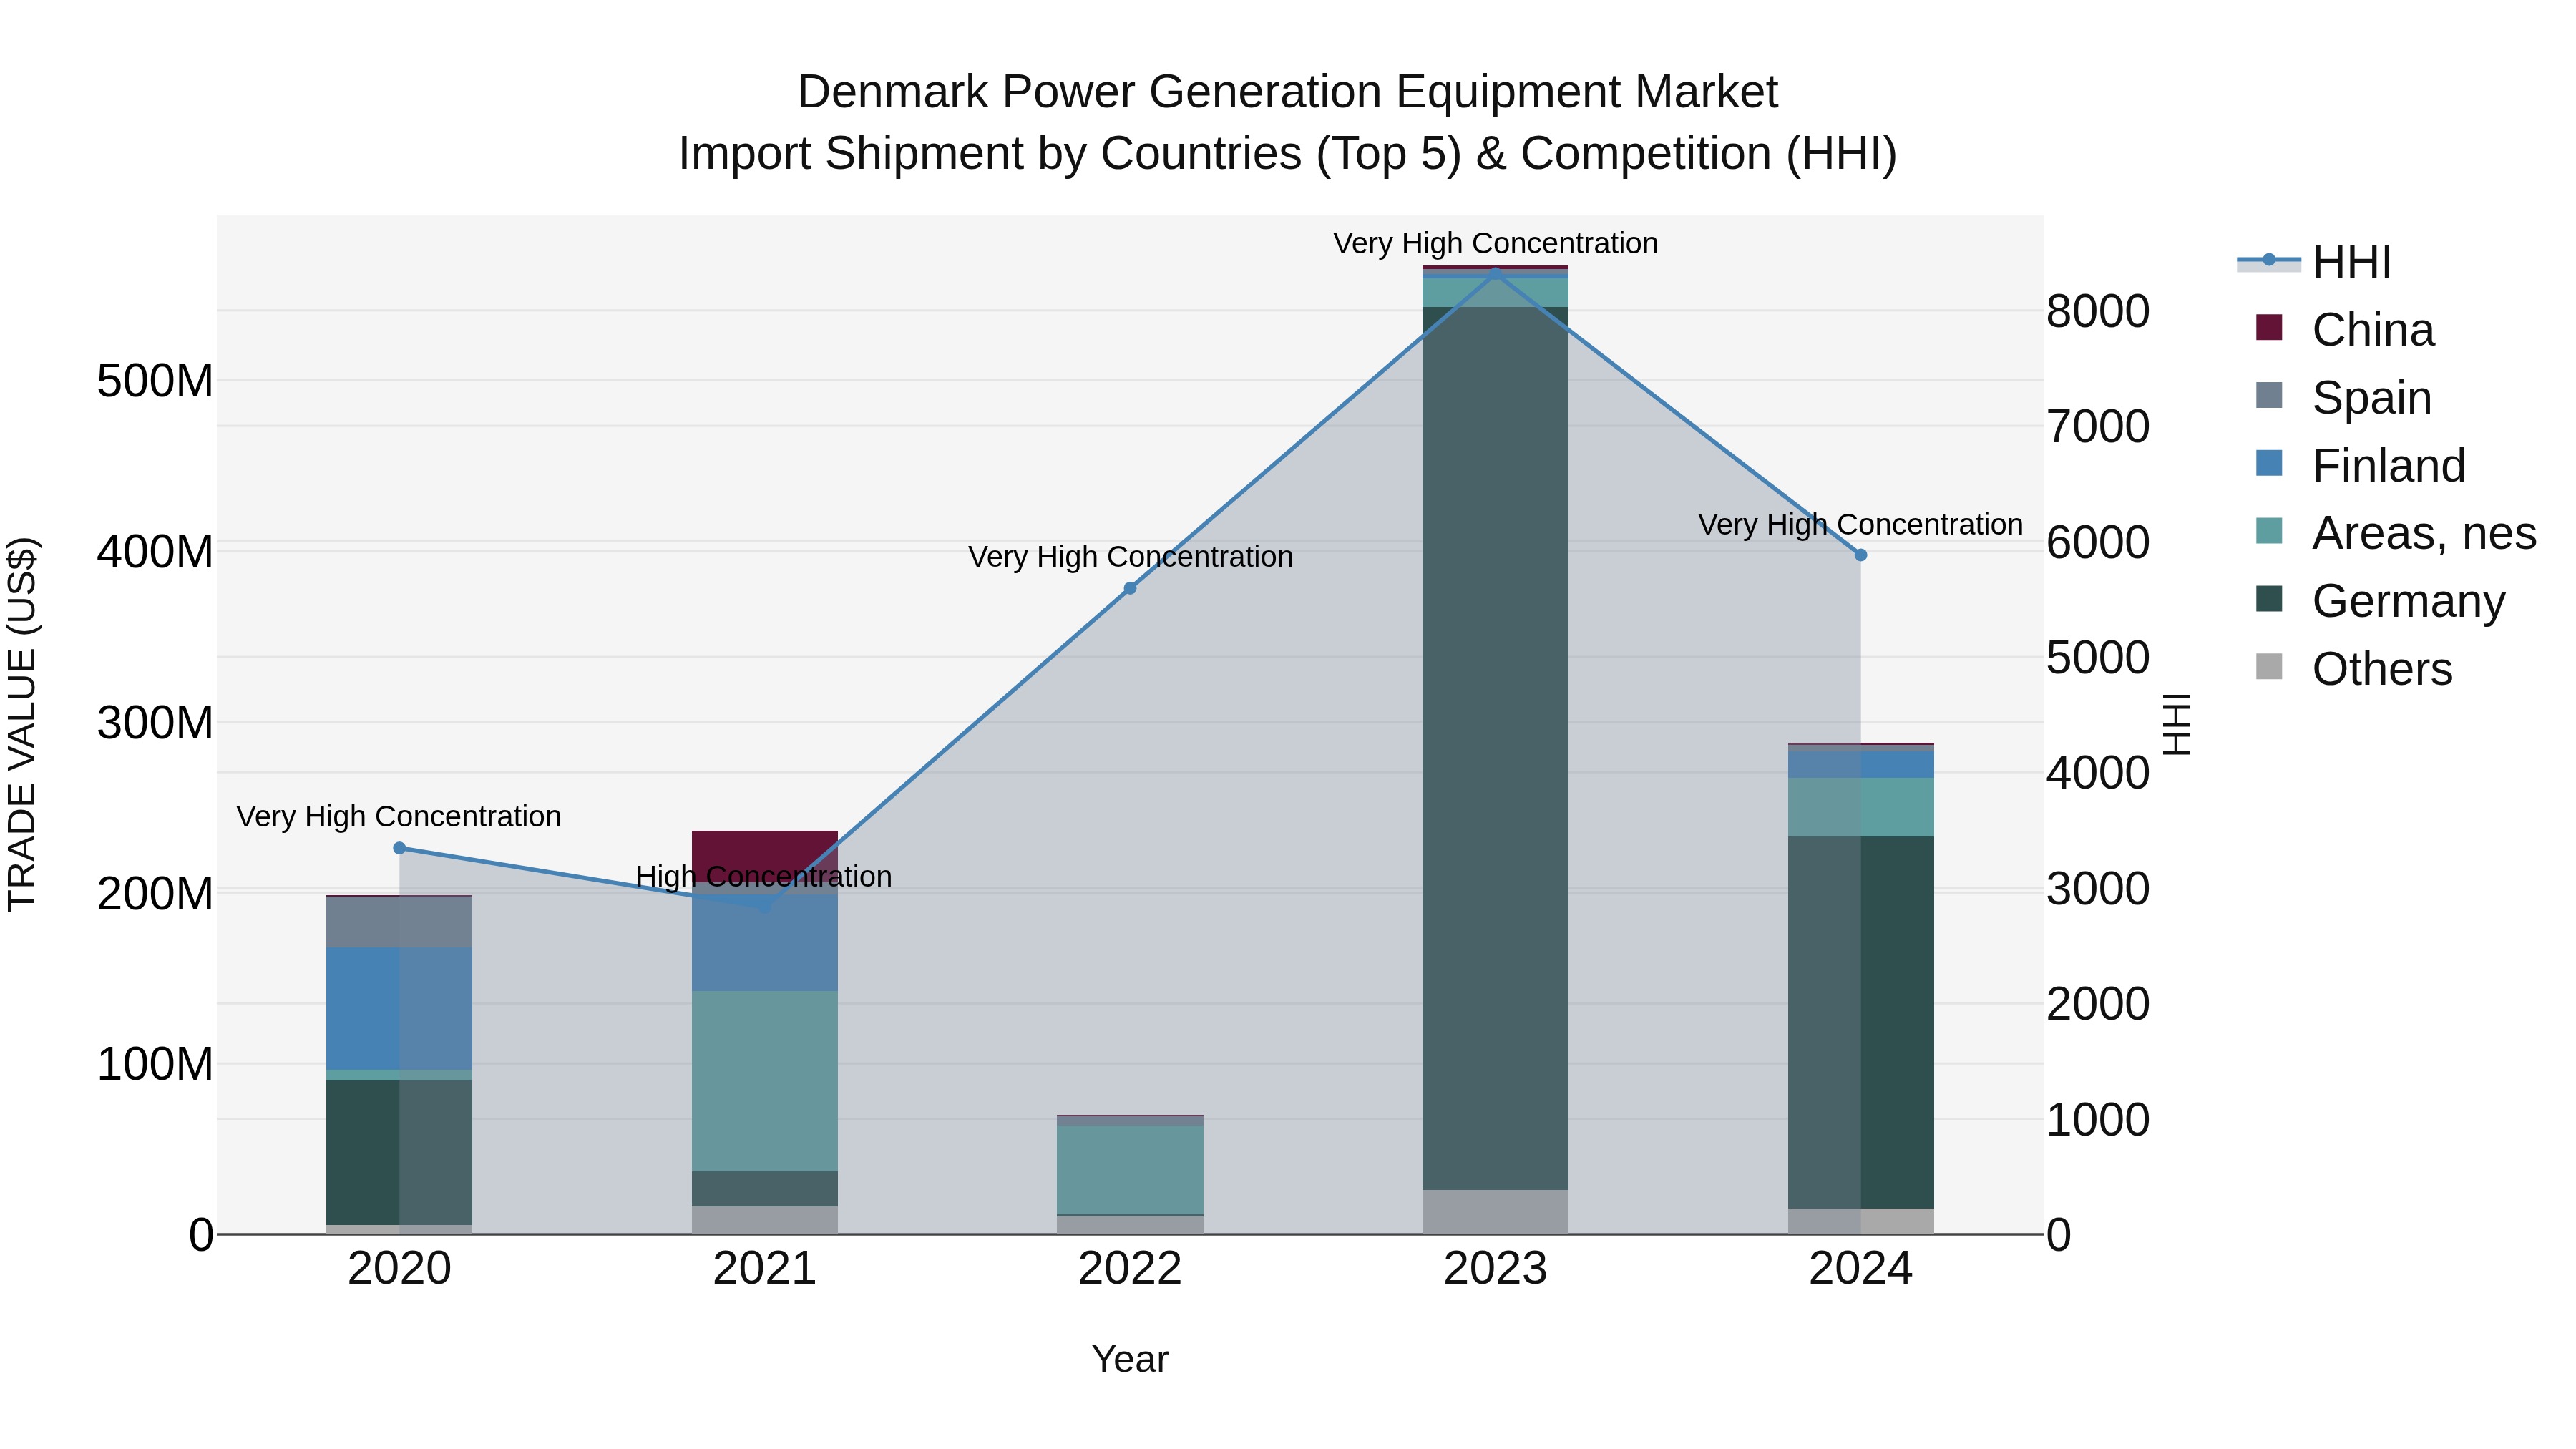This screenshot has height=1449, width=2576.
Task: Click the China maroon color swatch
Action: 2269,327
